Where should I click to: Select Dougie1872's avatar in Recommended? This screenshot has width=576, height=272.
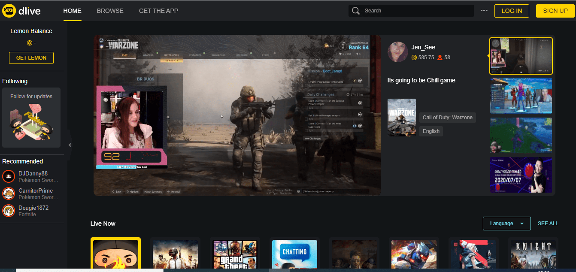pos(9,211)
